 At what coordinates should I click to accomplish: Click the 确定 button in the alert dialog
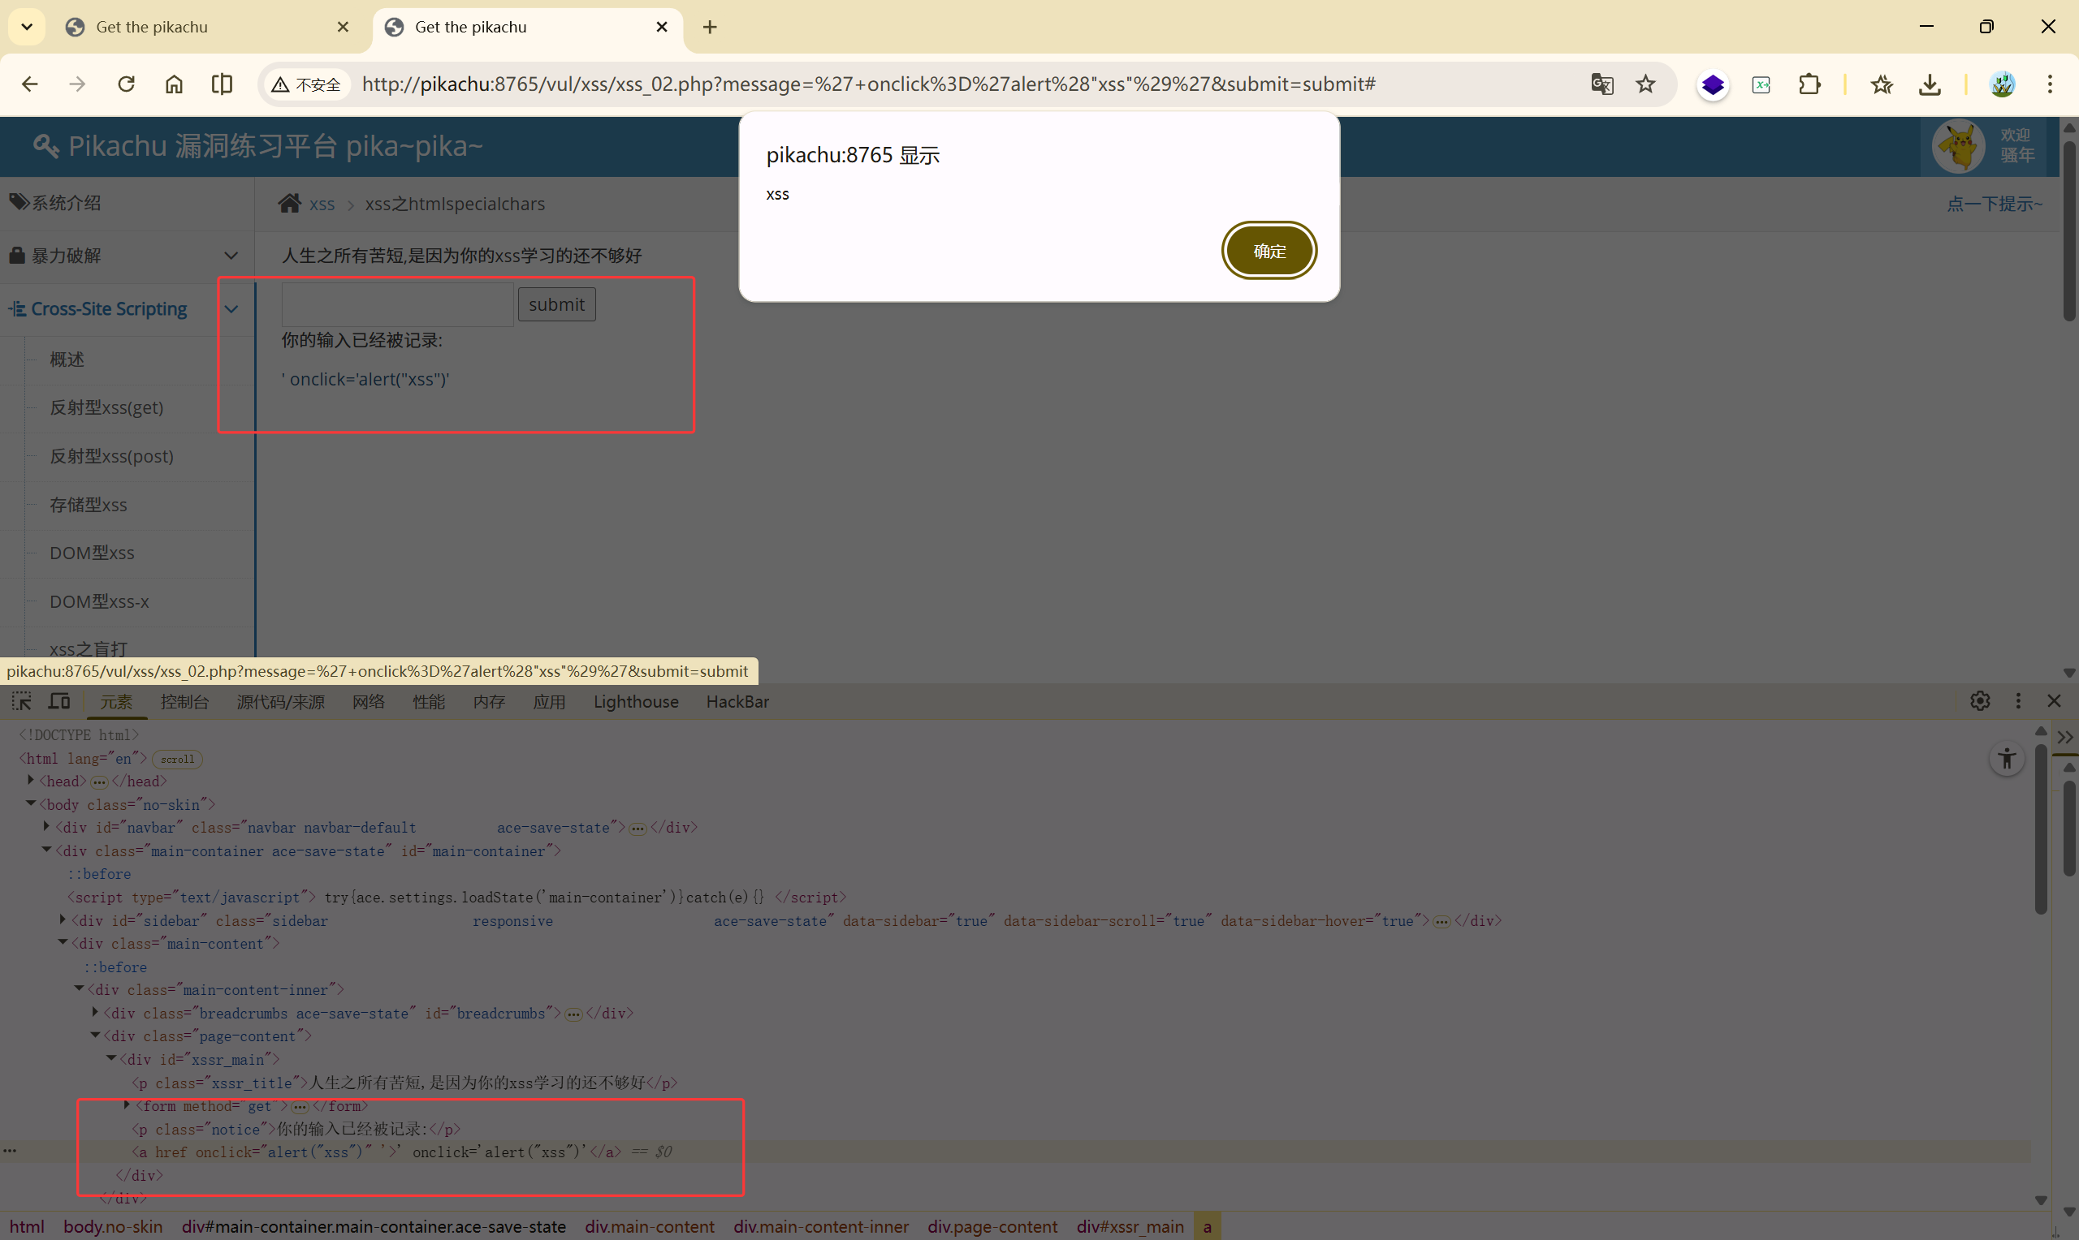[1269, 251]
